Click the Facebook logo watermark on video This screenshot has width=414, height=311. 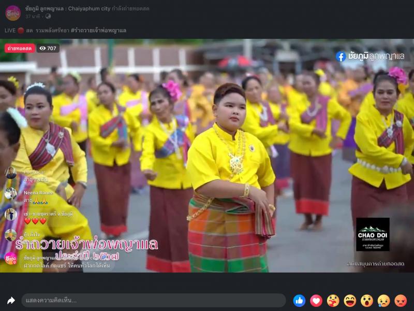point(341,56)
